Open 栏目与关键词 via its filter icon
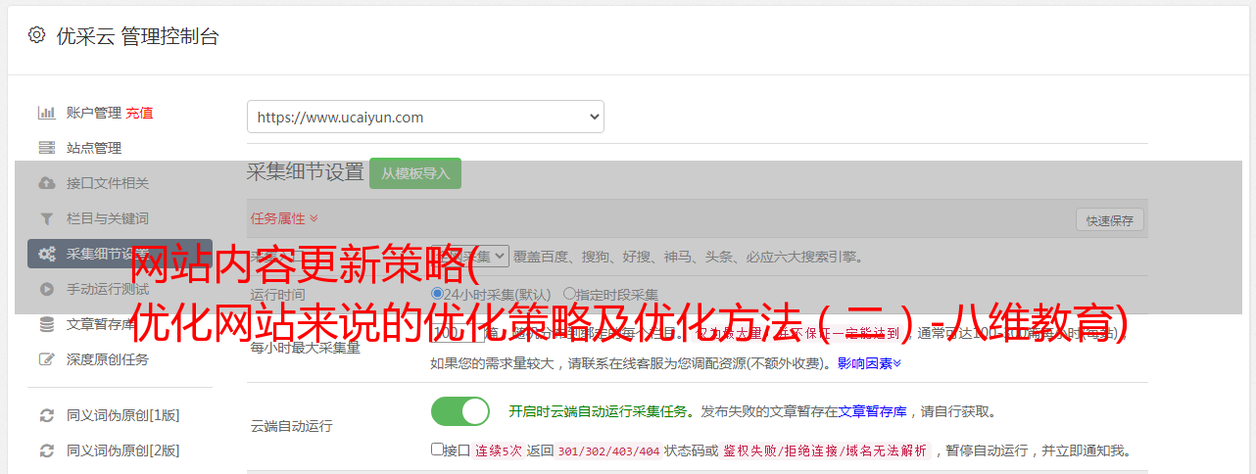The image size is (1256, 474). tap(46, 218)
